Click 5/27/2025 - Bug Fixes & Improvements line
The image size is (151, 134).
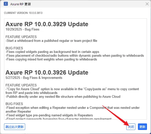[x=34, y=78]
